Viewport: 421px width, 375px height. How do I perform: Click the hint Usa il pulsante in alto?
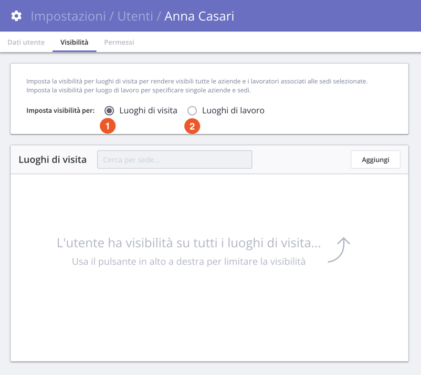coord(189,262)
